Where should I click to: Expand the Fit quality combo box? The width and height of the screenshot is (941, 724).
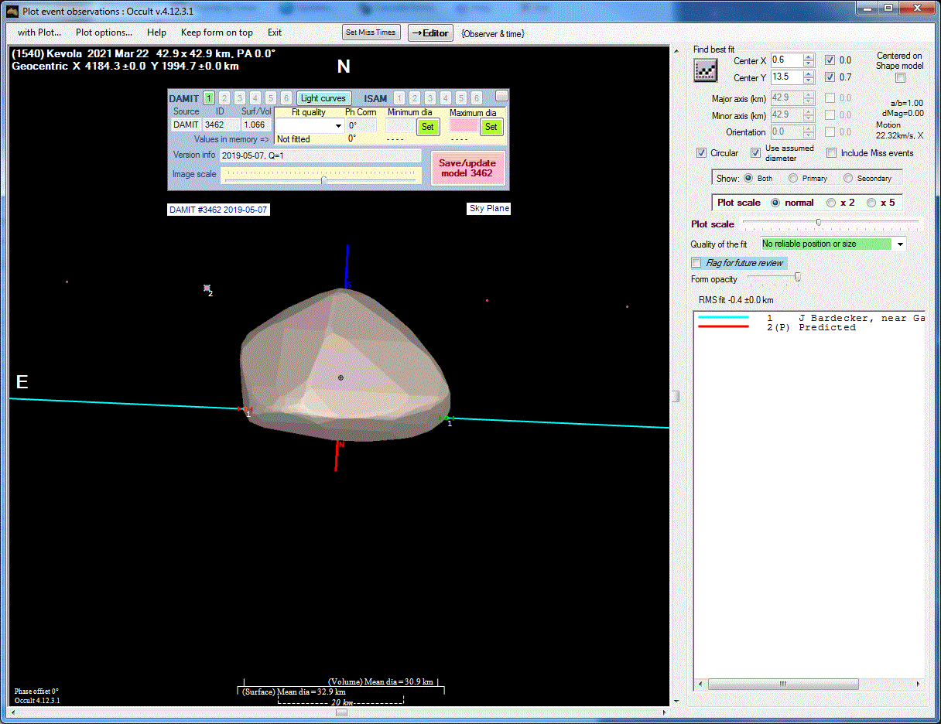pyautogui.click(x=338, y=126)
